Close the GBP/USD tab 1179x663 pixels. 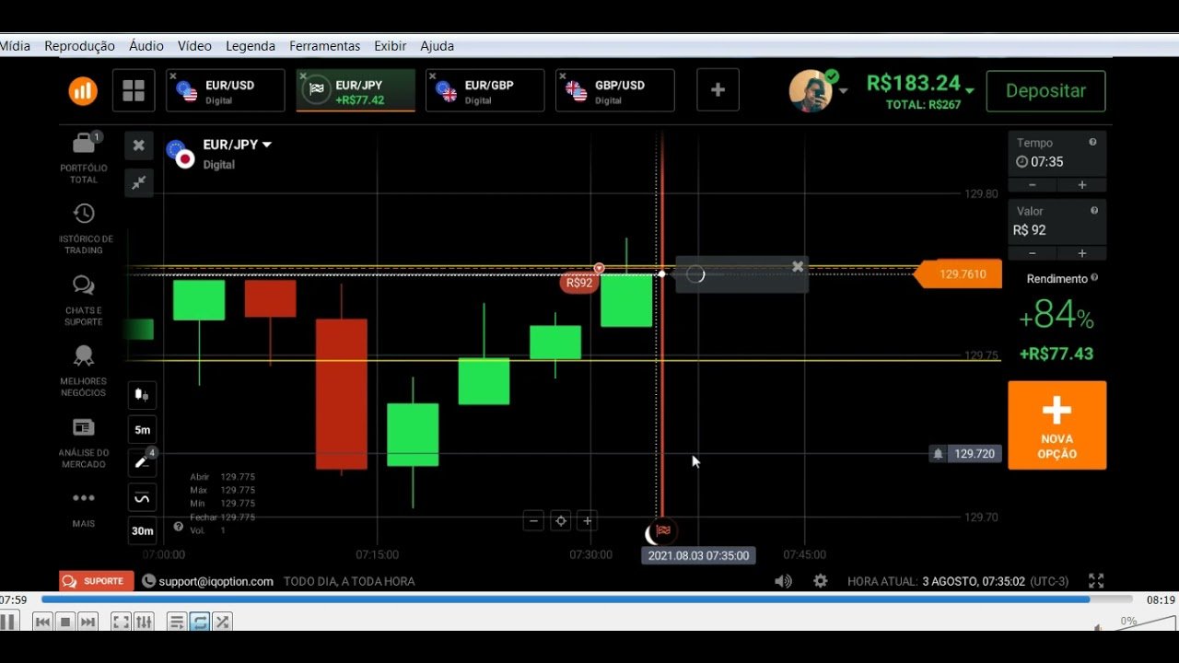click(x=562, y=76)
